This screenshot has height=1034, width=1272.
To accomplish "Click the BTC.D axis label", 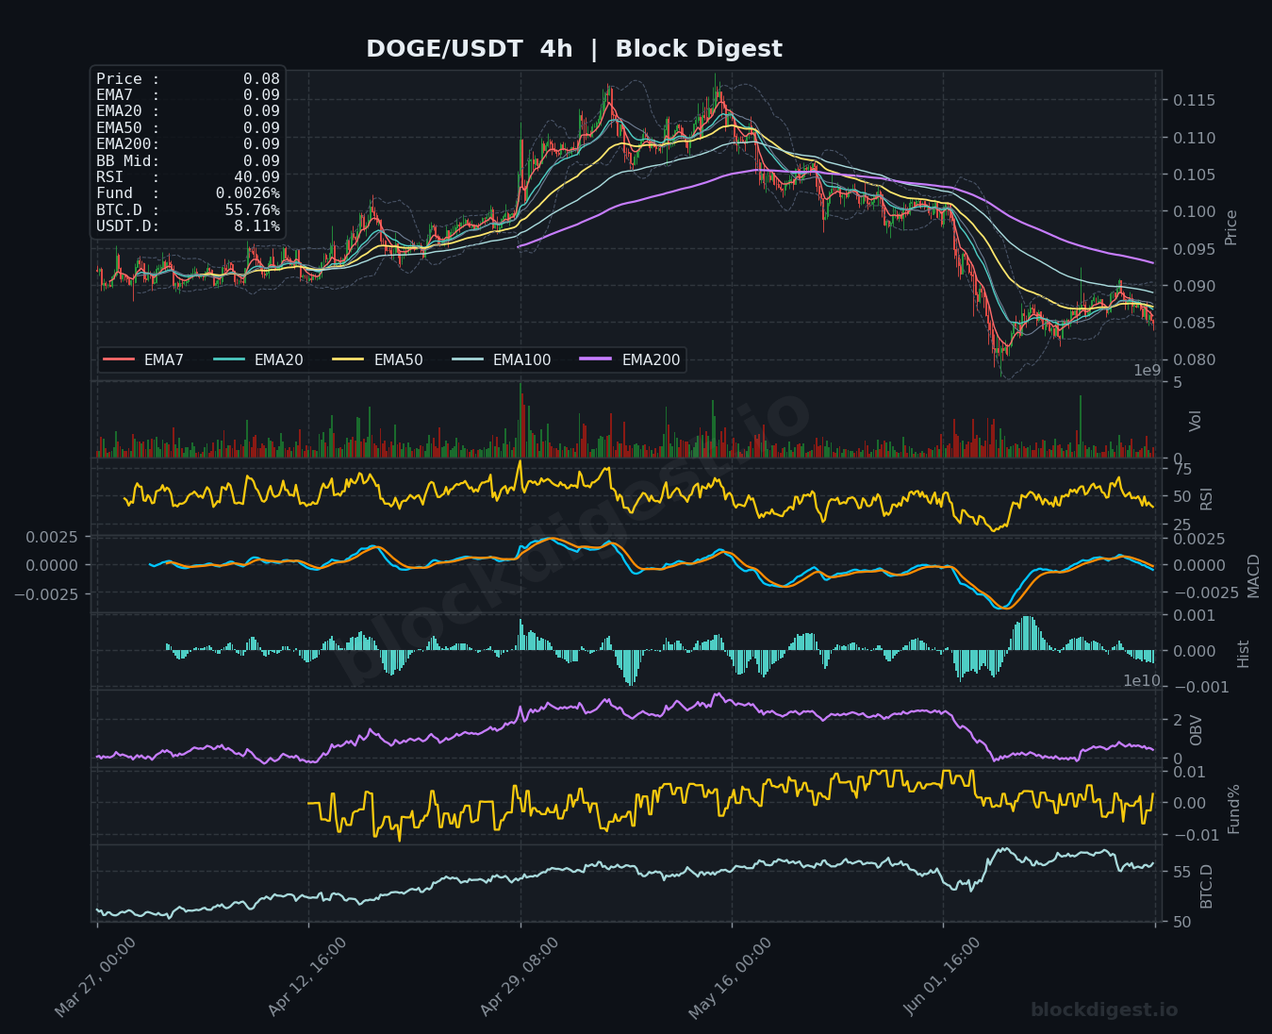I will (1206, 886).
